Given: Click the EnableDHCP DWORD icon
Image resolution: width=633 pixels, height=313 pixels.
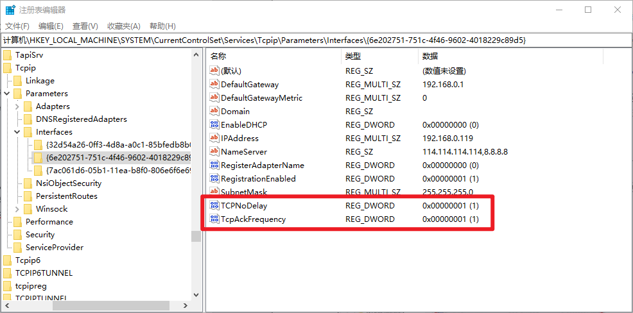Looking at the screenshot, I should (x=214, y=124).
